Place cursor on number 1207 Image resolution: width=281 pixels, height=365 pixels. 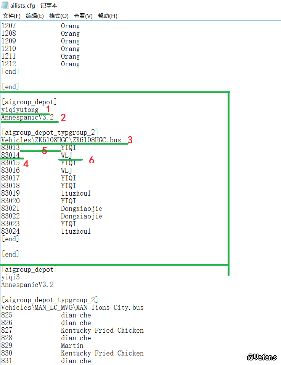[9, 26]
